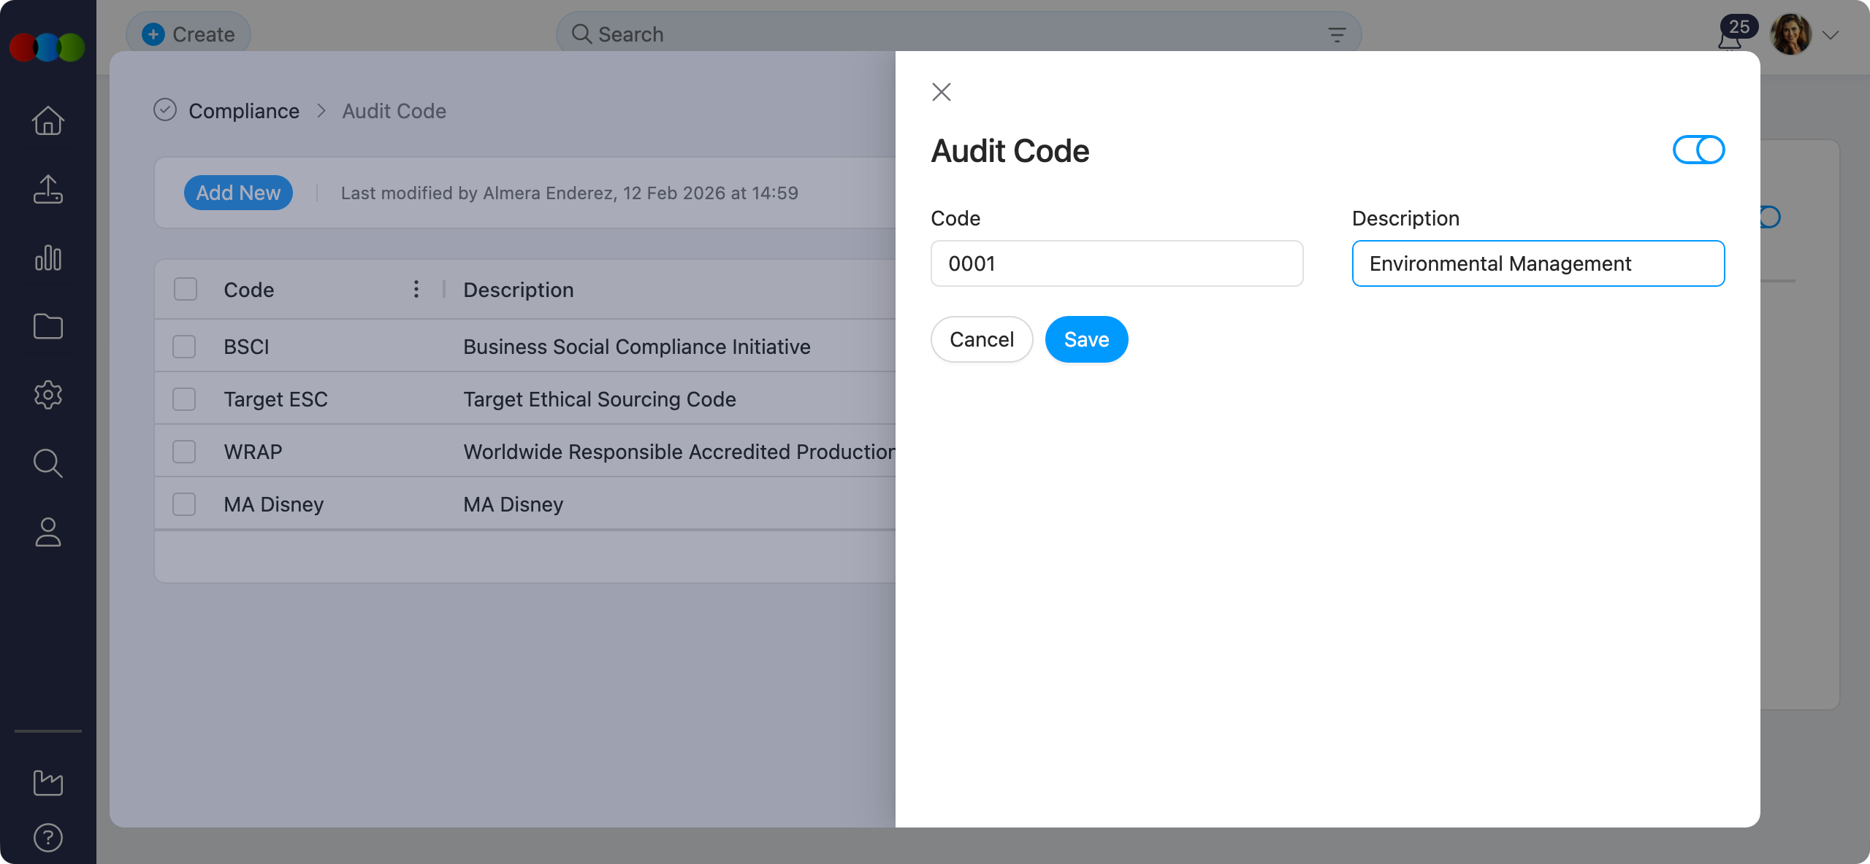Save the Environmental Management audit code
The image size is (1870, 864).
point(1086,339)
